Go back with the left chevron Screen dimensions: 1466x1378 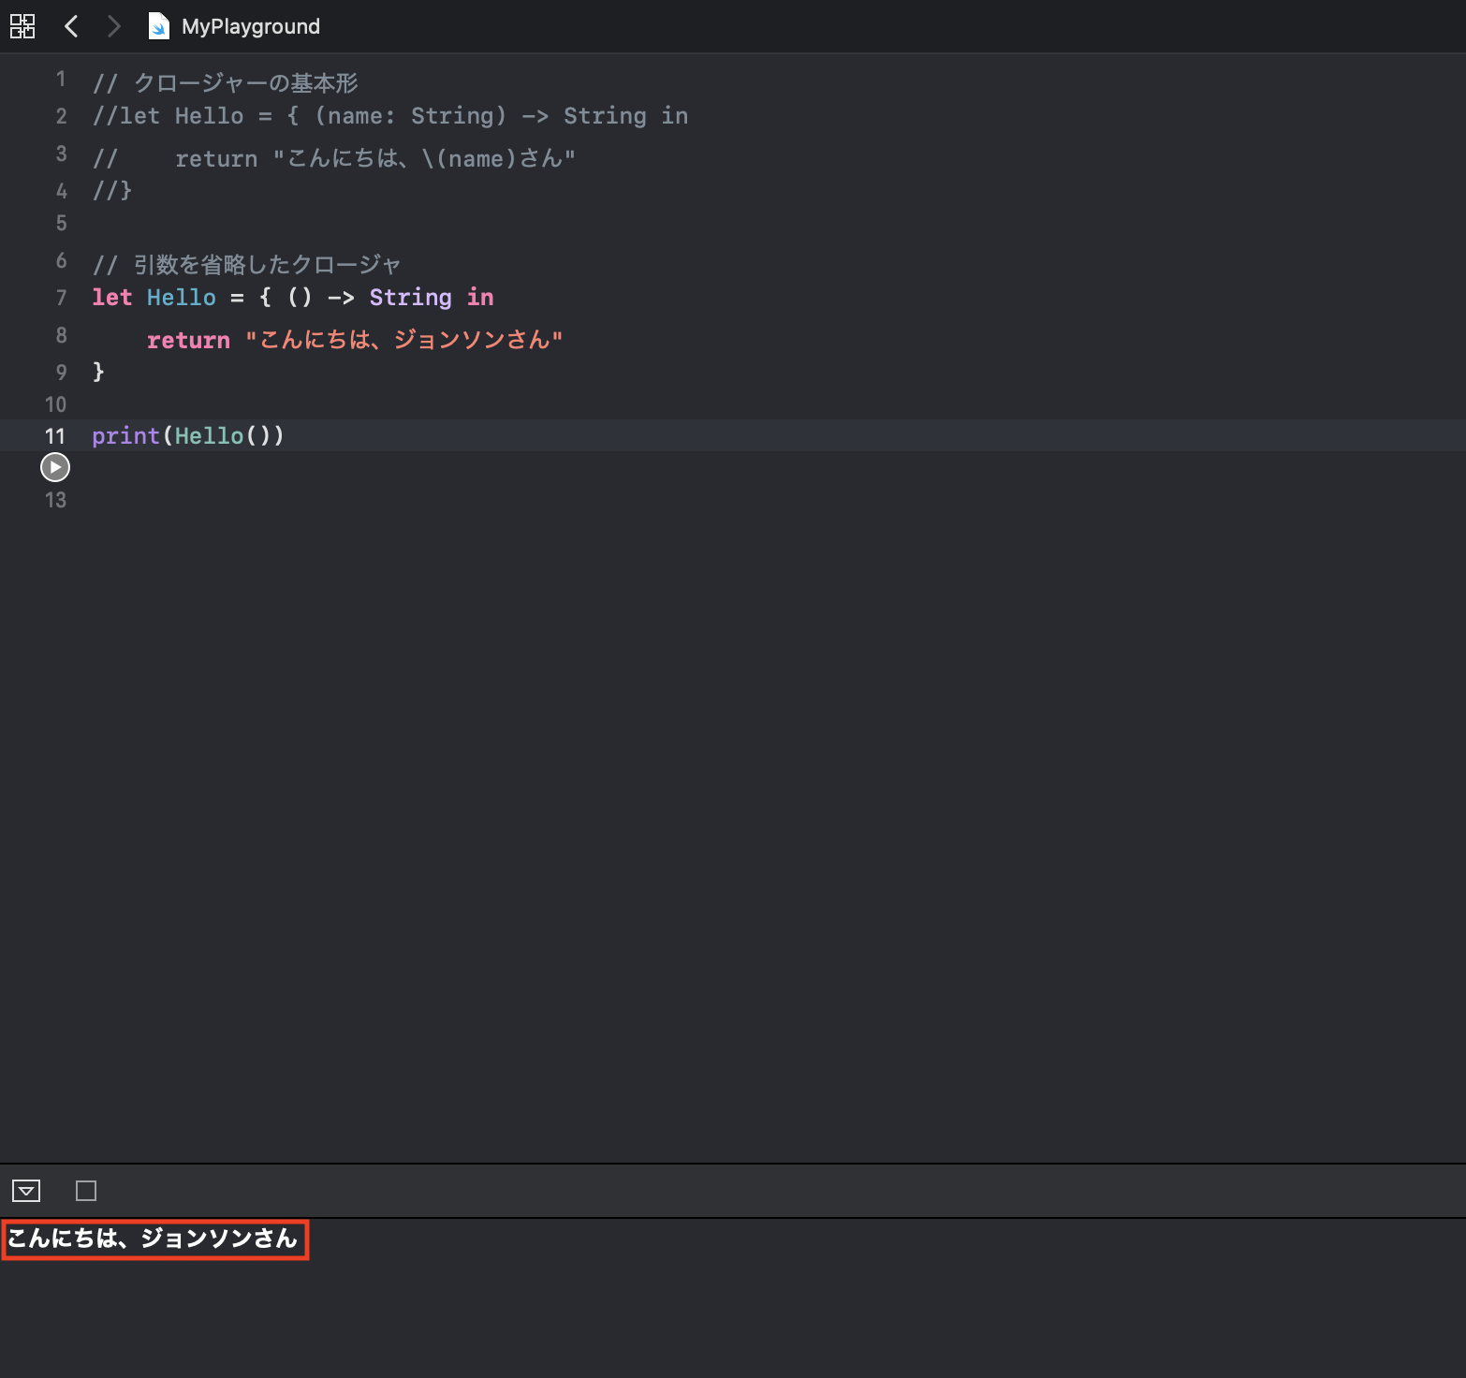click(x=71, y=26)
